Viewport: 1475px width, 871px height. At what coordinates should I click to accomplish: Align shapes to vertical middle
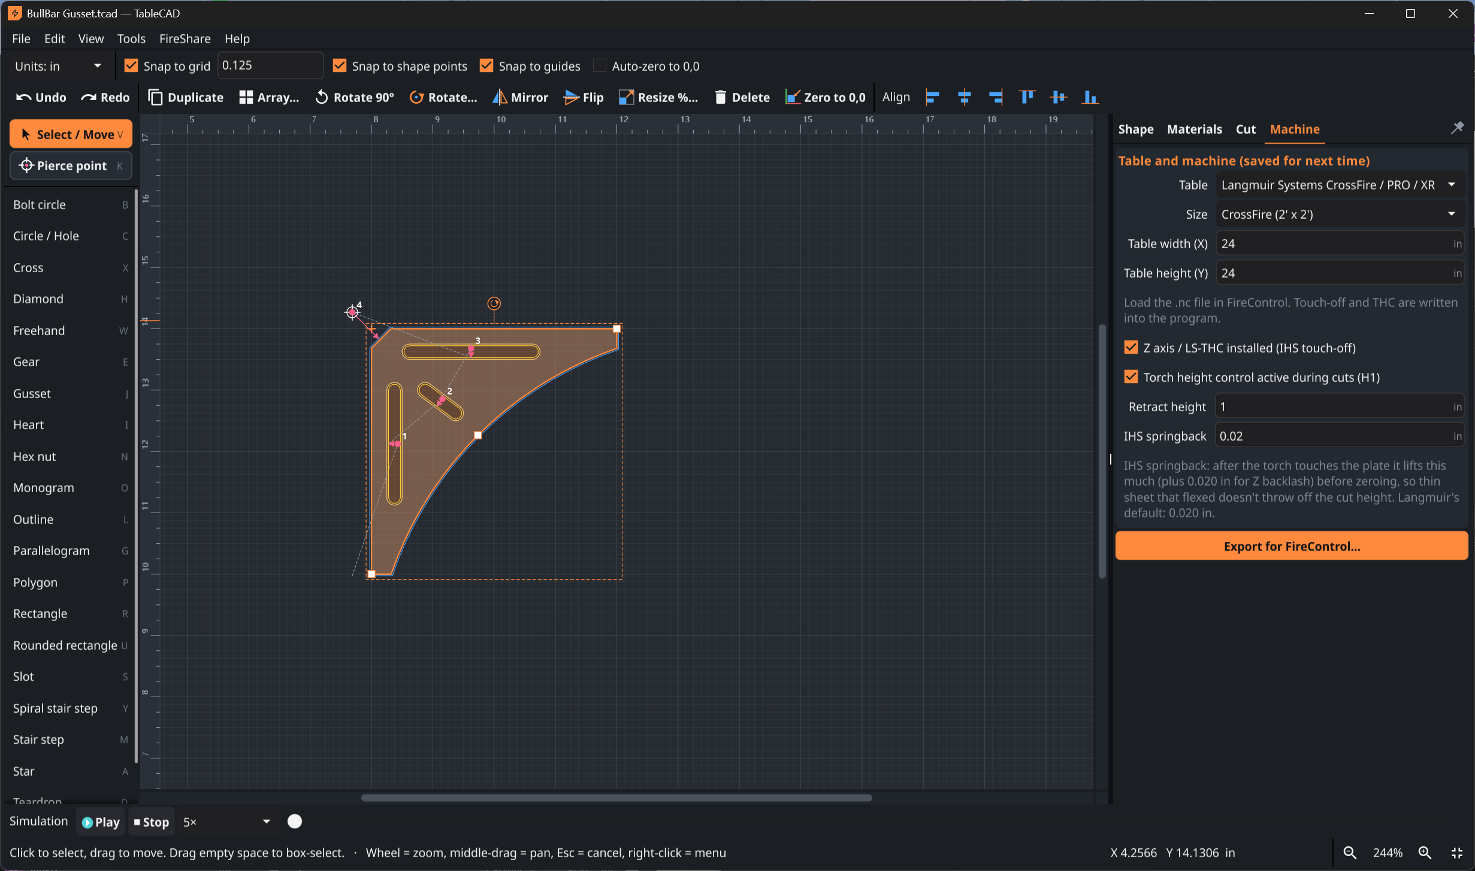point(1059,97)
